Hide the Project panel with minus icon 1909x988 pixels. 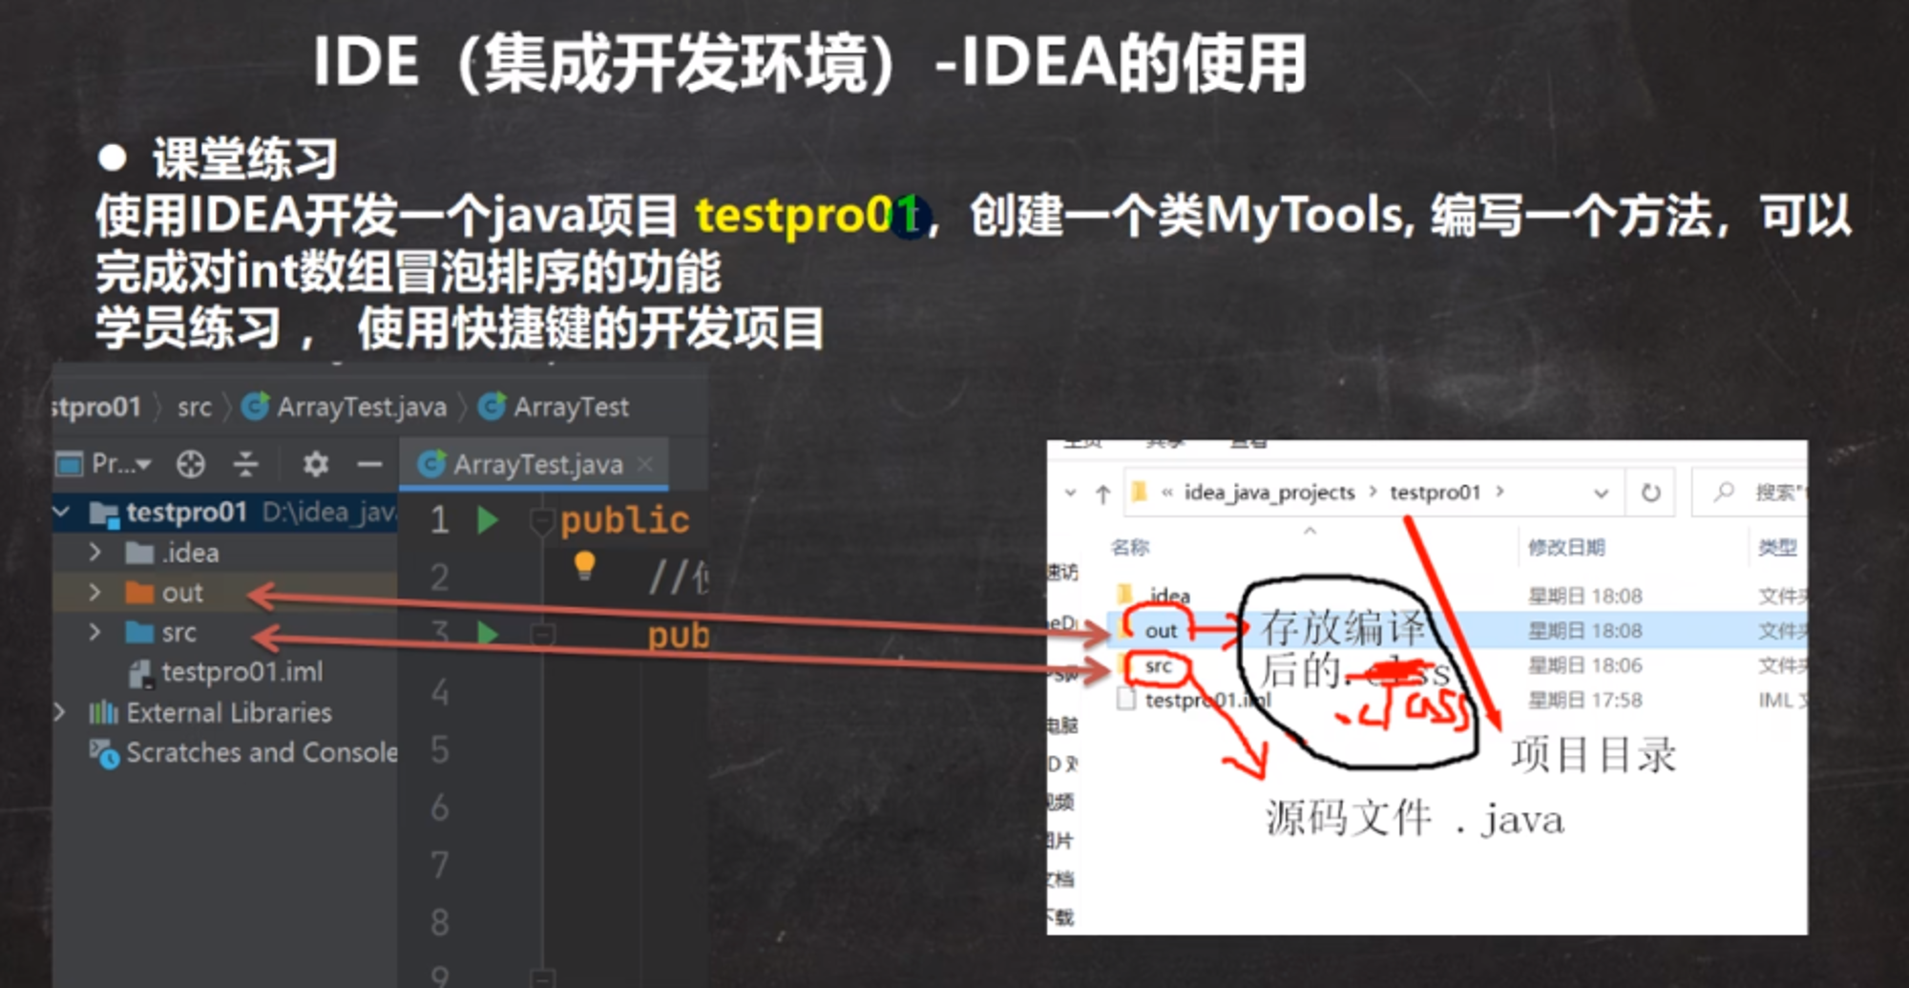pos(369,465)
